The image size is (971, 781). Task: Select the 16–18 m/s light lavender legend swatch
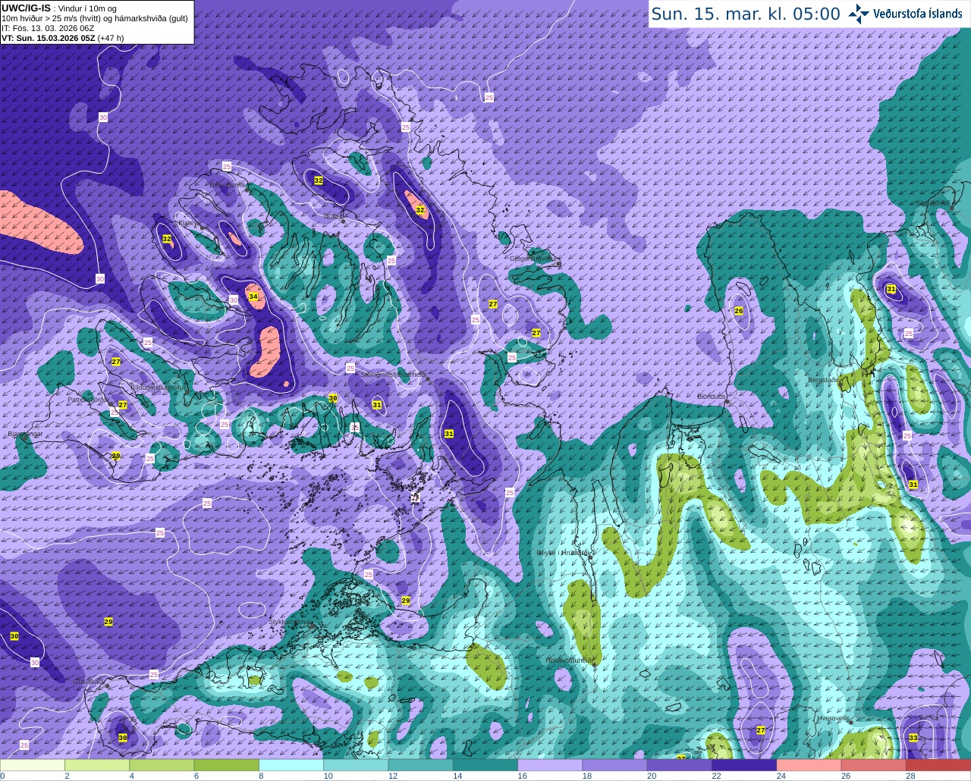click(x=550, y=765)
